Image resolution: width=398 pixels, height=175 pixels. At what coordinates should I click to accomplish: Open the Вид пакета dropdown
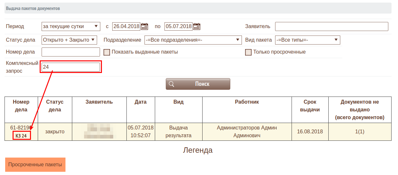click(307, 40)
